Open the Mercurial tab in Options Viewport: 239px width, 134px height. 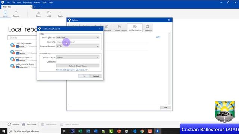tap(107, 28)
